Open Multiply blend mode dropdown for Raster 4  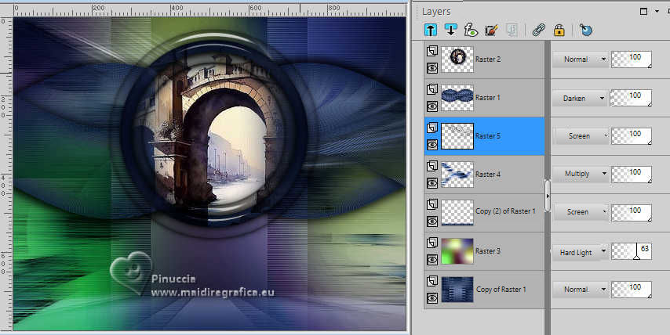(580, 174)
